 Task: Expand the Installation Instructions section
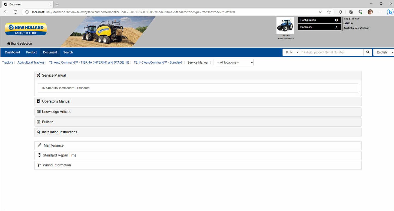click(198, 132)
